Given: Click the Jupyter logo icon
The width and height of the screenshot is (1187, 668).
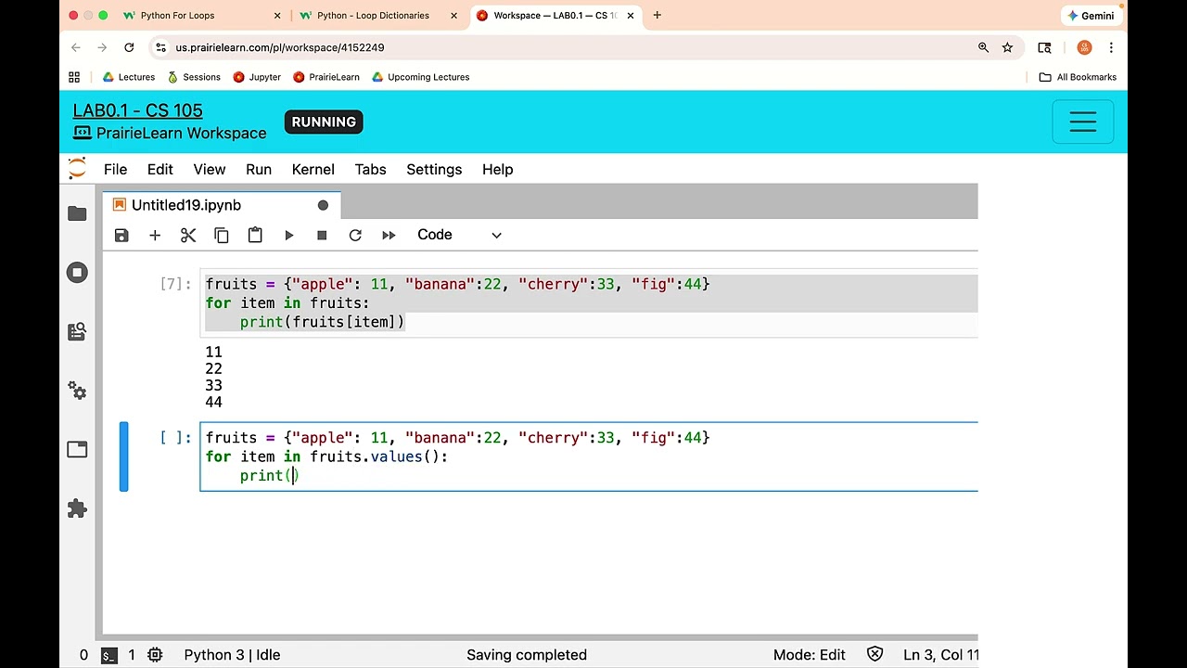Looking at the screenshot, I should pyautogui.click(x=77, y=169).
